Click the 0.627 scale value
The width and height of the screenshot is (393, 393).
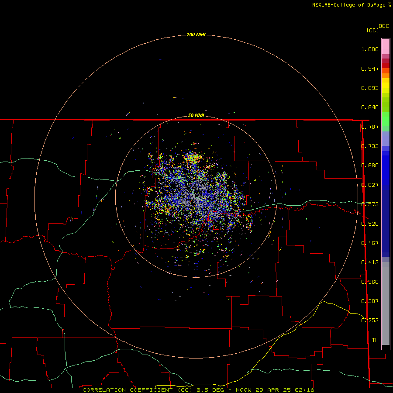(x=370, y=185)
